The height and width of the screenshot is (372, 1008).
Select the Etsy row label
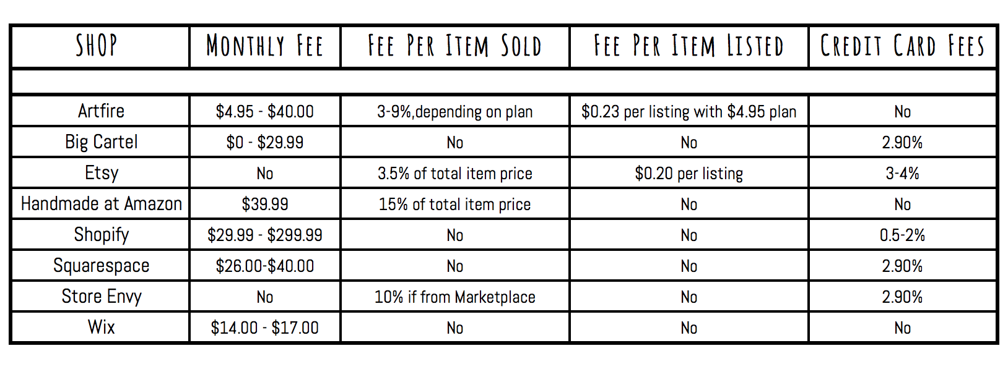(x=101, y=173)
